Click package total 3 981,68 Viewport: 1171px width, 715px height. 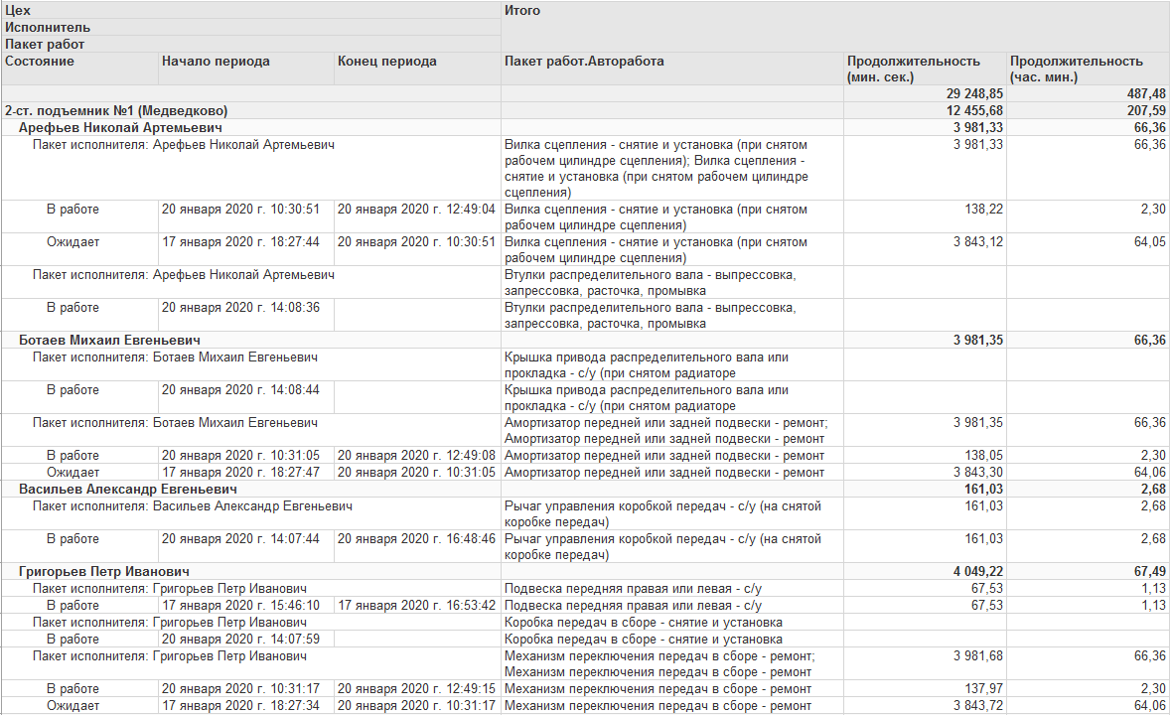(x=977, y=656)
